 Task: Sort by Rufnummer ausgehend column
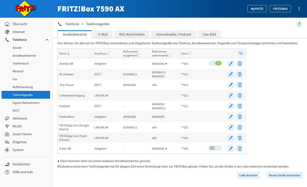[x=132, y=53]
